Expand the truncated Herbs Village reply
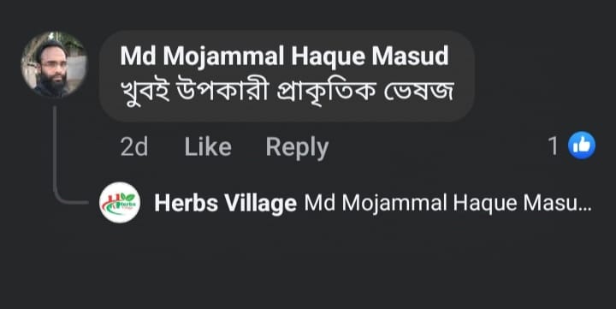 373,204
